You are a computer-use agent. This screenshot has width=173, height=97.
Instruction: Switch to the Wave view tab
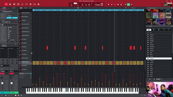(x=26, y=8)
